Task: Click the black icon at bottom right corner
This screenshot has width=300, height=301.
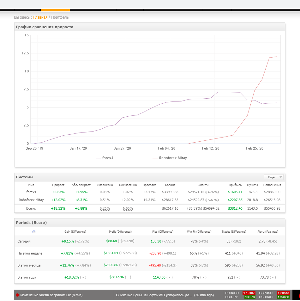Action: pyautogui.click(x=297, y=295)
